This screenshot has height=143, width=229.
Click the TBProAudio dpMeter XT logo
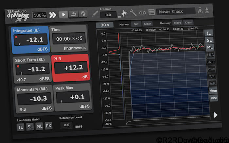18,15
